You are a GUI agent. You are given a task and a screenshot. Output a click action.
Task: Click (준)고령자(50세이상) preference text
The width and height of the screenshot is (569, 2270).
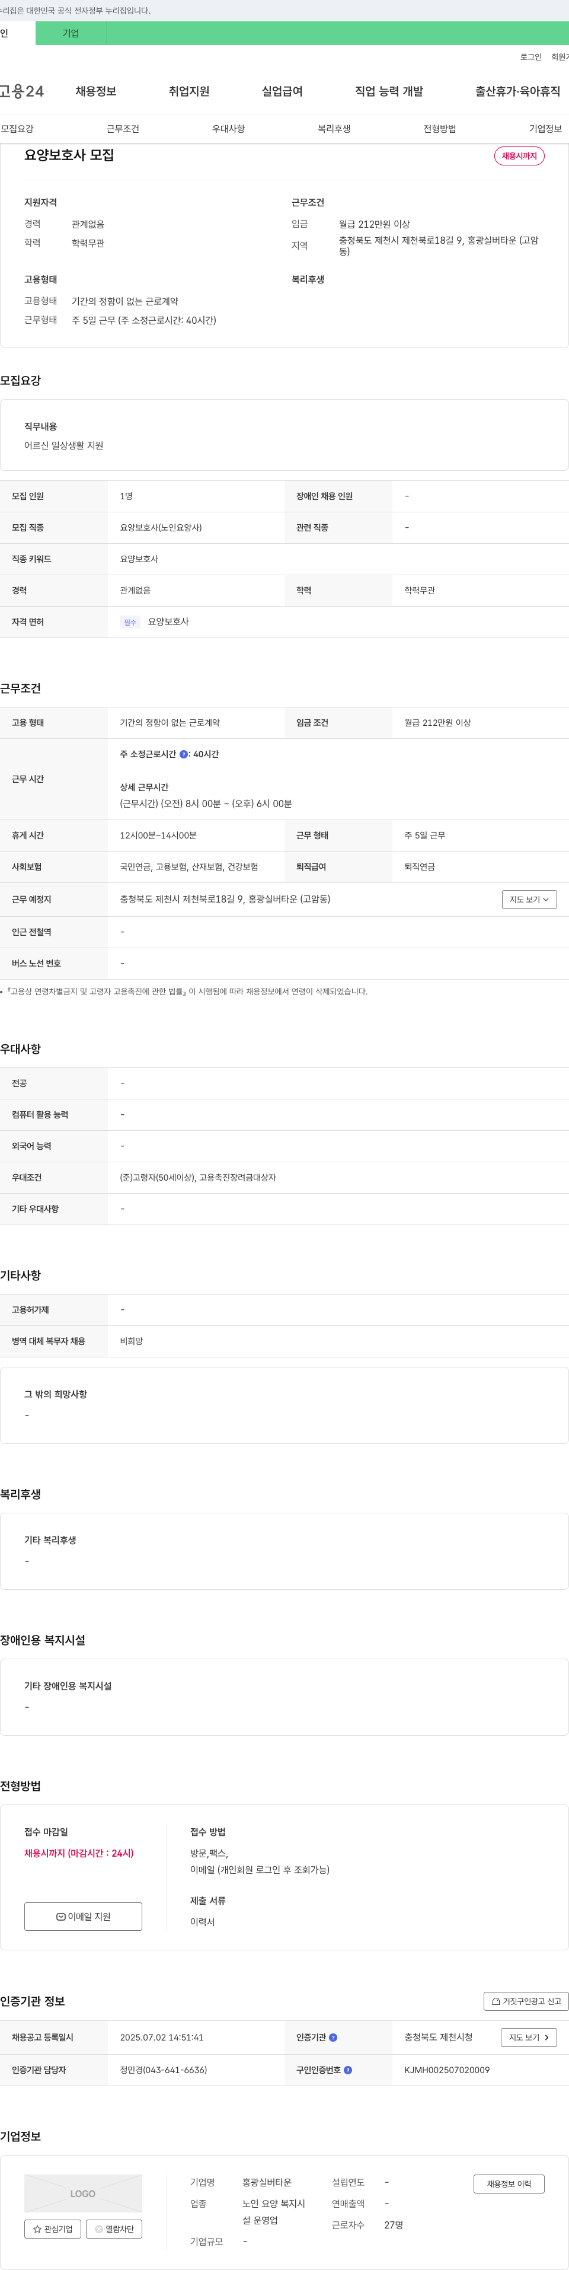pos(158,1177)
